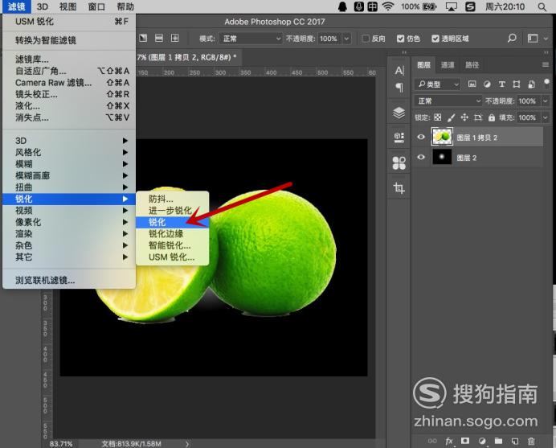Create new fill or adjustment layer icon

coord(482,441)
